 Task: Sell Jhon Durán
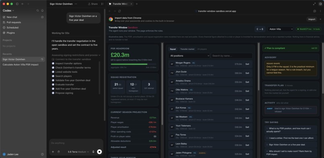coord(247,73)
